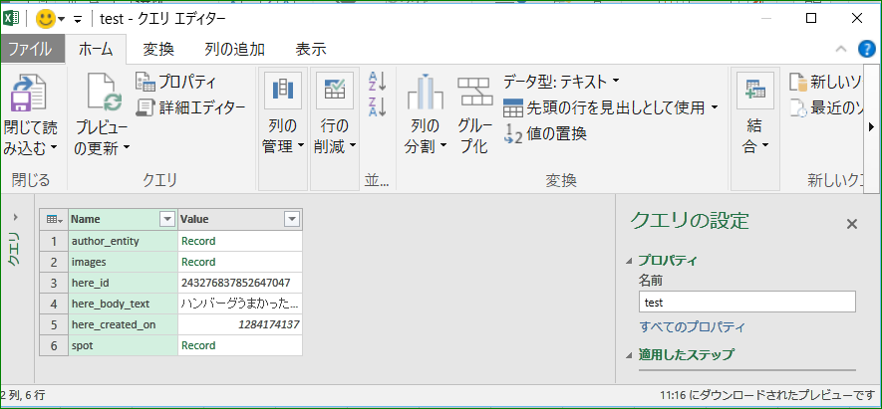Viewport: 882px width, 409px height.
Task: Click 値の置換 replace values
Action: (545, 133)
